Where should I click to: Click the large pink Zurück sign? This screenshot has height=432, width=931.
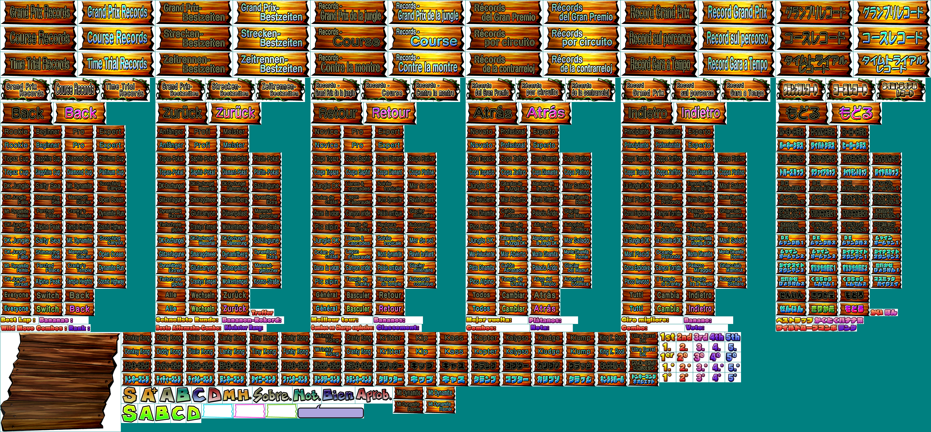pyautogui.click(x=235, y=113)
